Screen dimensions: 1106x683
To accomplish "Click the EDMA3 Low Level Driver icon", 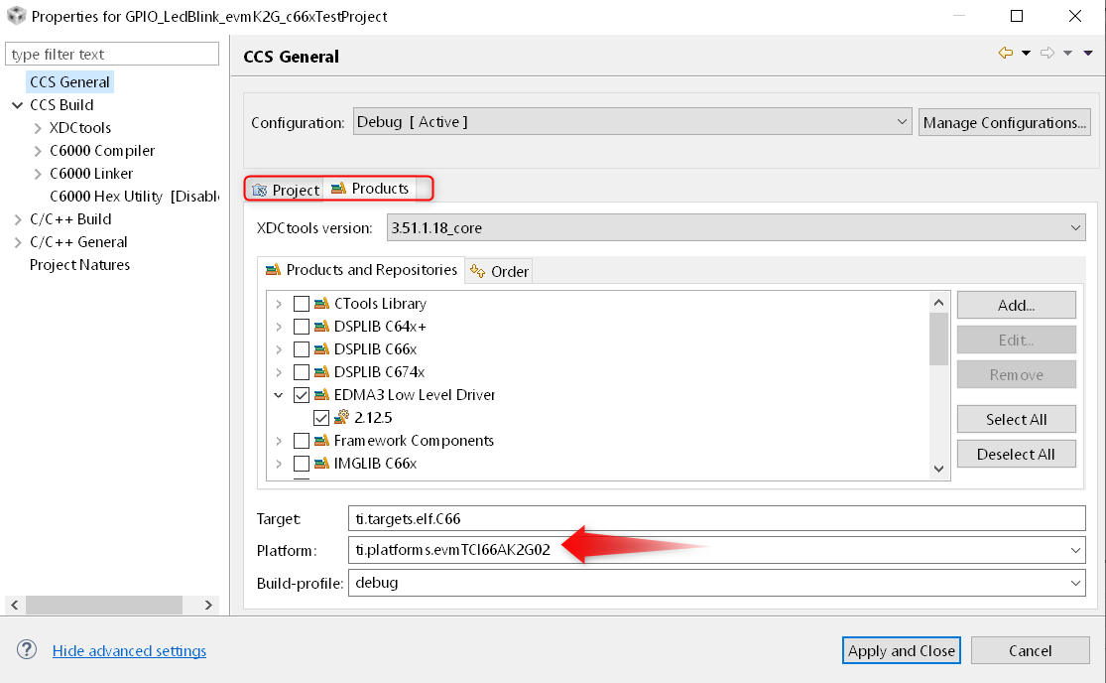I will coord(321,394).
